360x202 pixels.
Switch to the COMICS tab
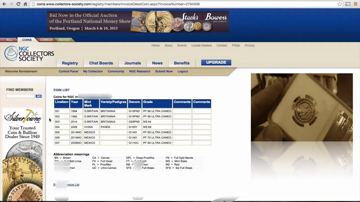coord(46,40)
